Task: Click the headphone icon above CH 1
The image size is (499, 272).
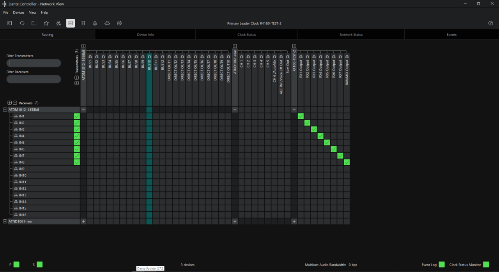Action: point(241,57)
